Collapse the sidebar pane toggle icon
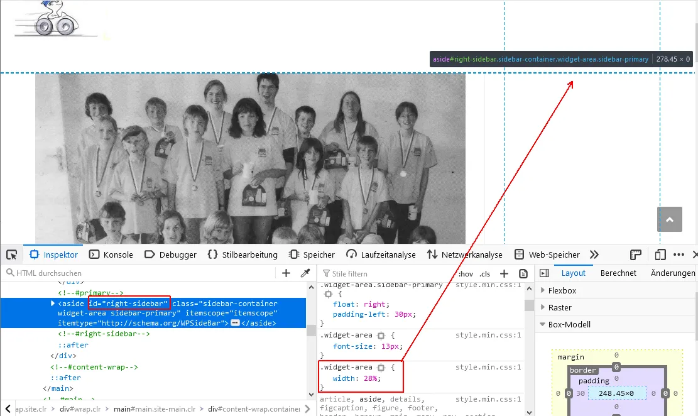 [545, 273]
